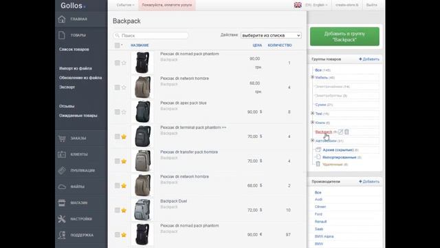This screenshot has height=248, width=440.
Task: Click the 'Пожалуйста, оплатите услуги' notice
Action: tap(167, 5)
